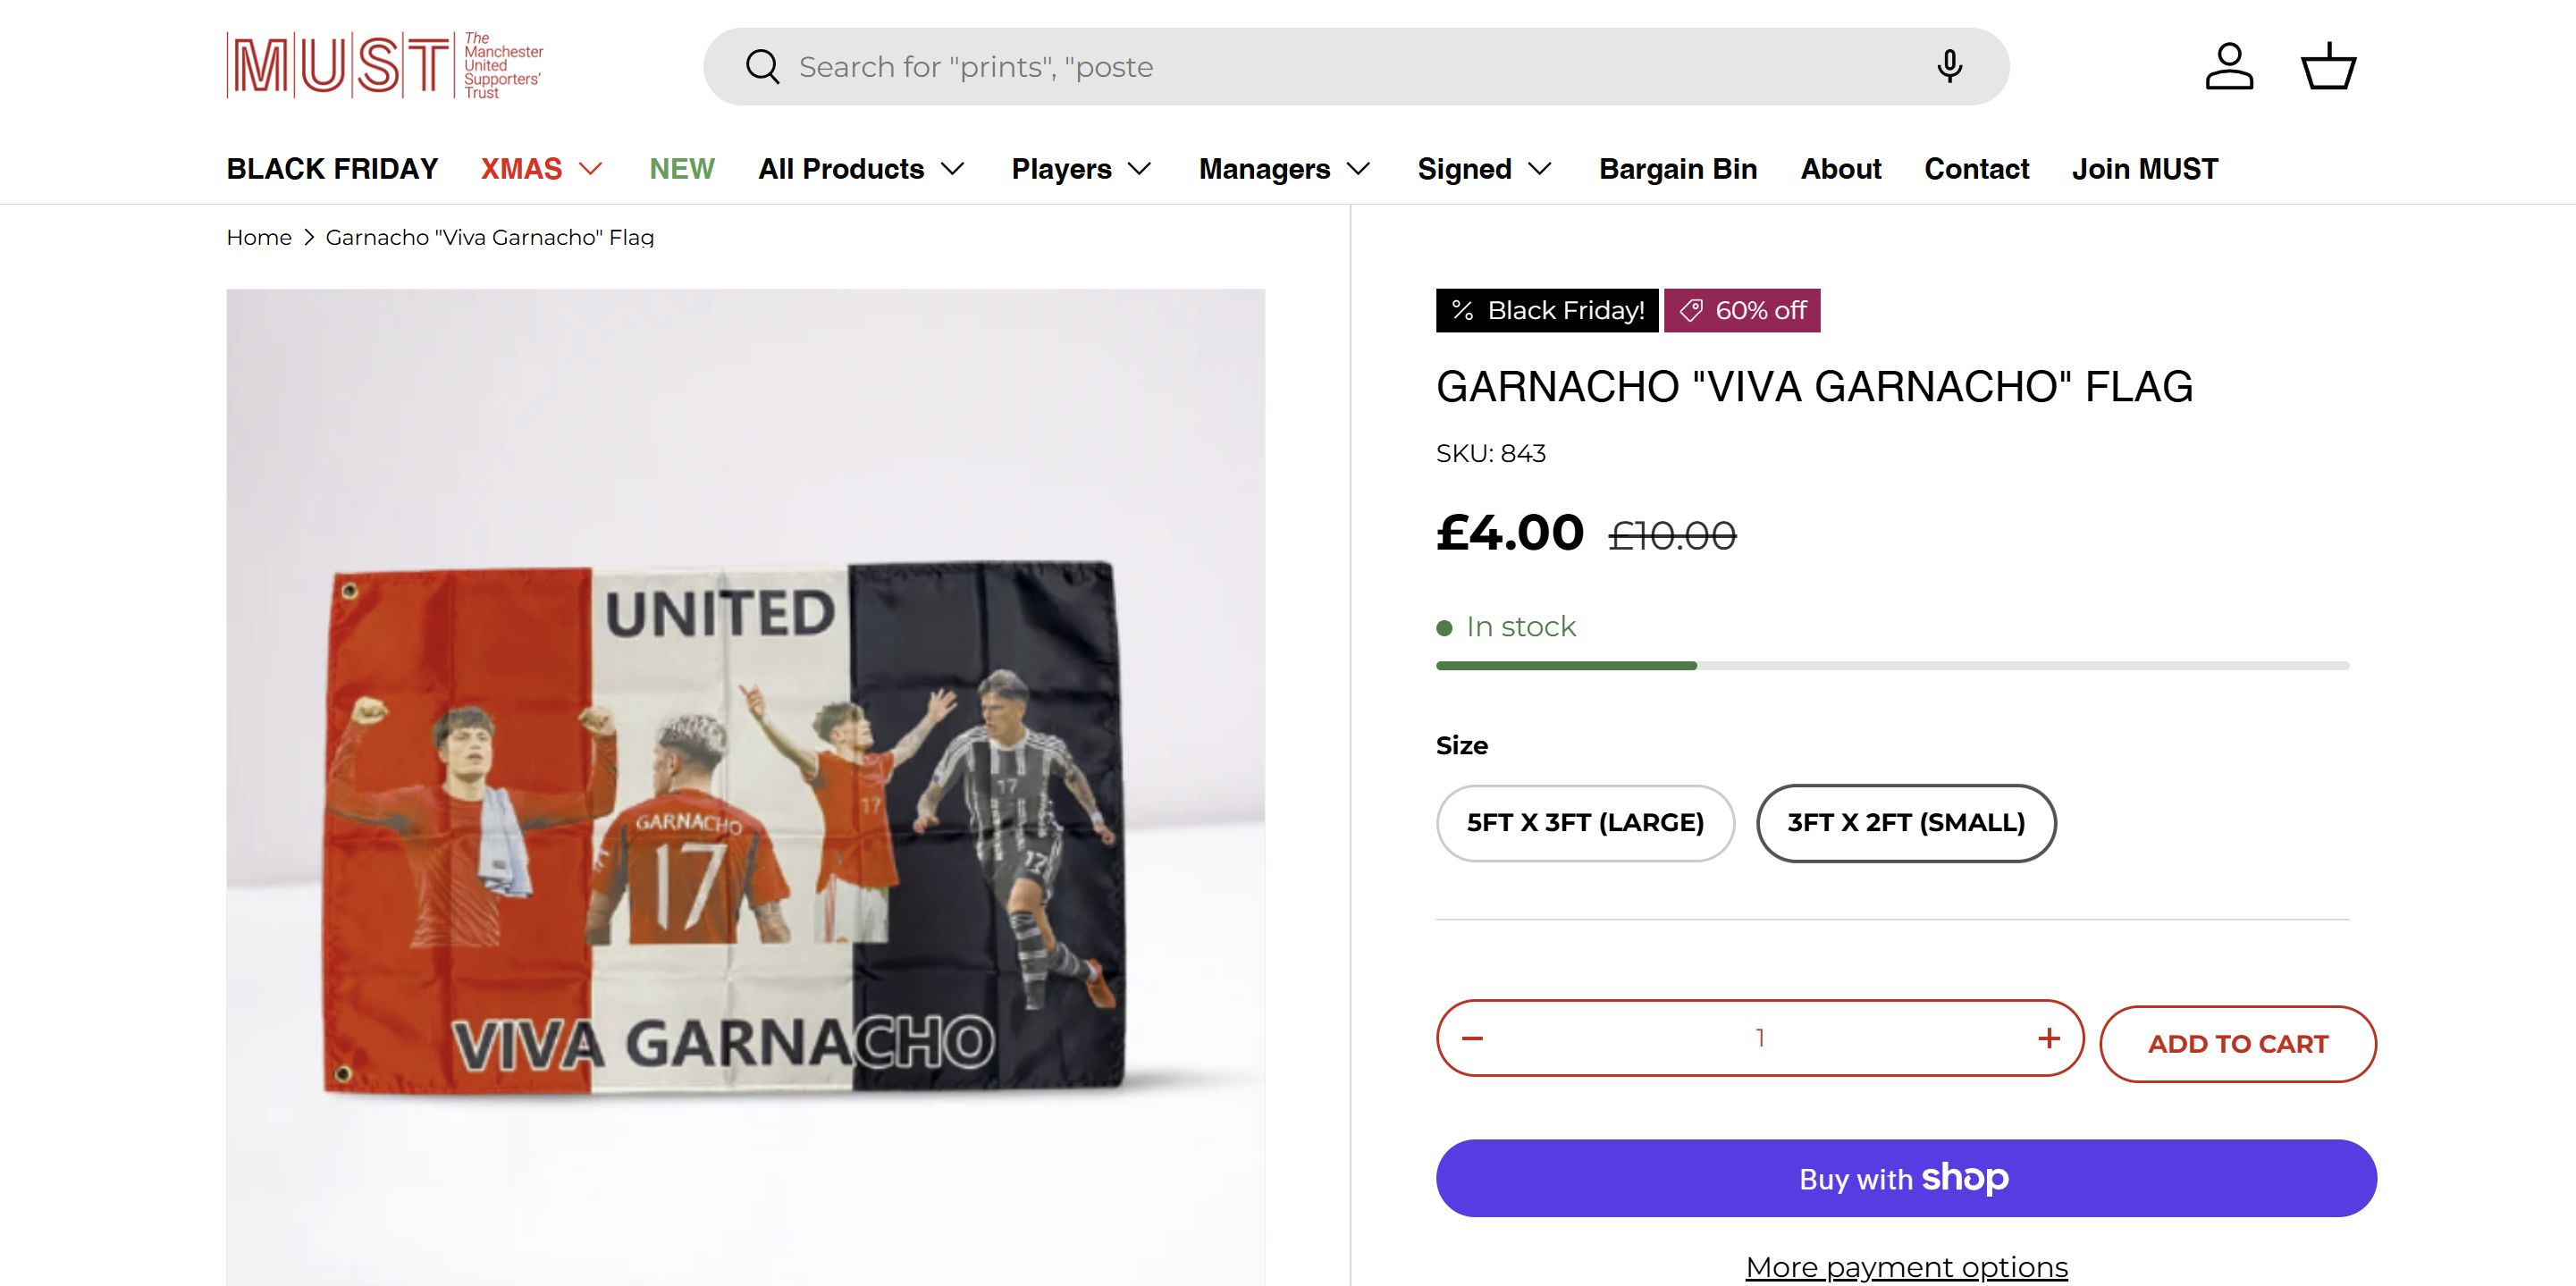This screenshot has width=2576, height=1286.
Task: Open the account profile icon
Action: pyautogui.click(x=2229, y=67)
